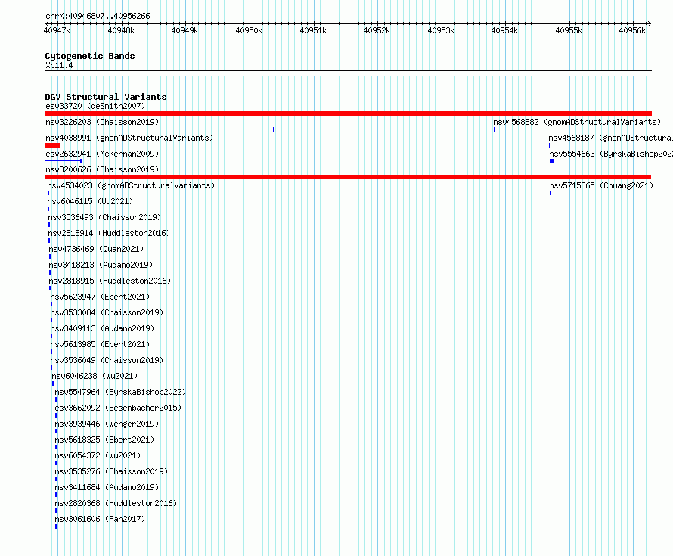Click the 40947k ruler tick label
The height and width of the screenshot is (556, 673).
pyautogui.click(x=57, y=30)
